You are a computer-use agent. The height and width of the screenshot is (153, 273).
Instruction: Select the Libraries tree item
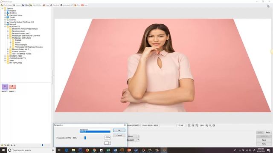[x=12, y=20]
